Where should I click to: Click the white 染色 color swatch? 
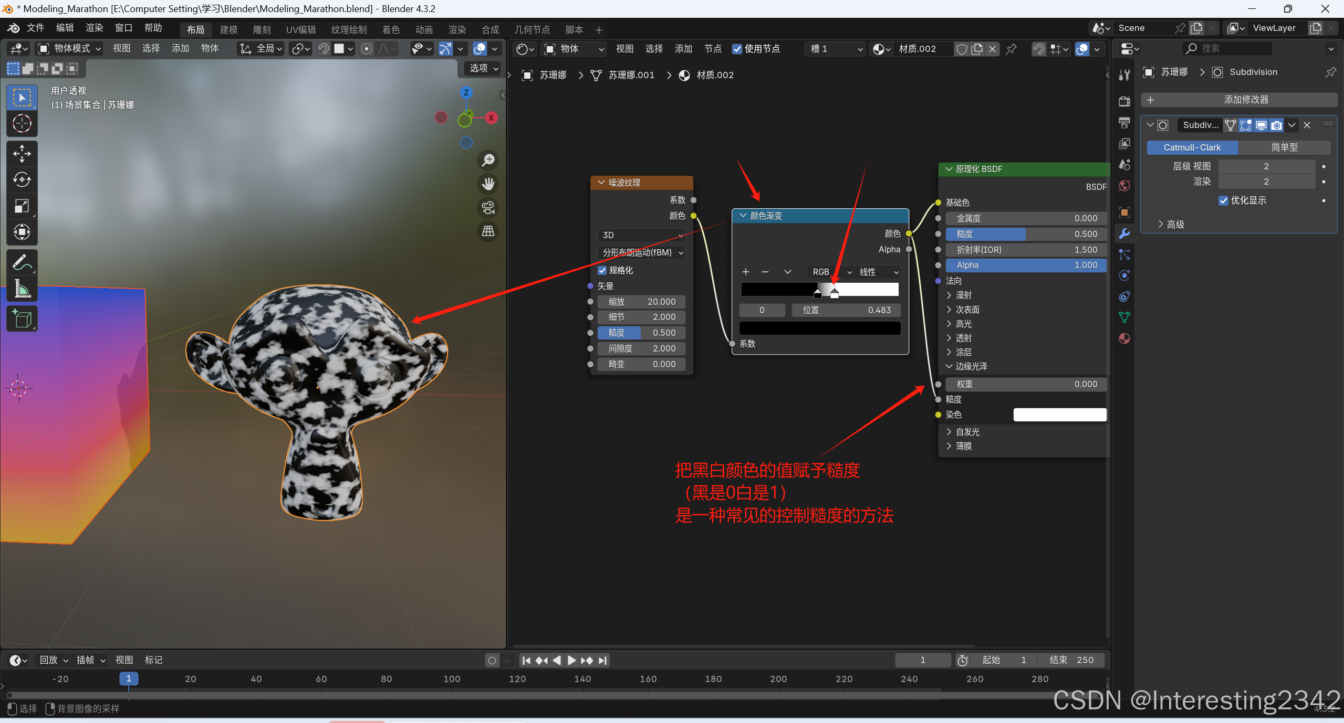(x=1059, y=414)
